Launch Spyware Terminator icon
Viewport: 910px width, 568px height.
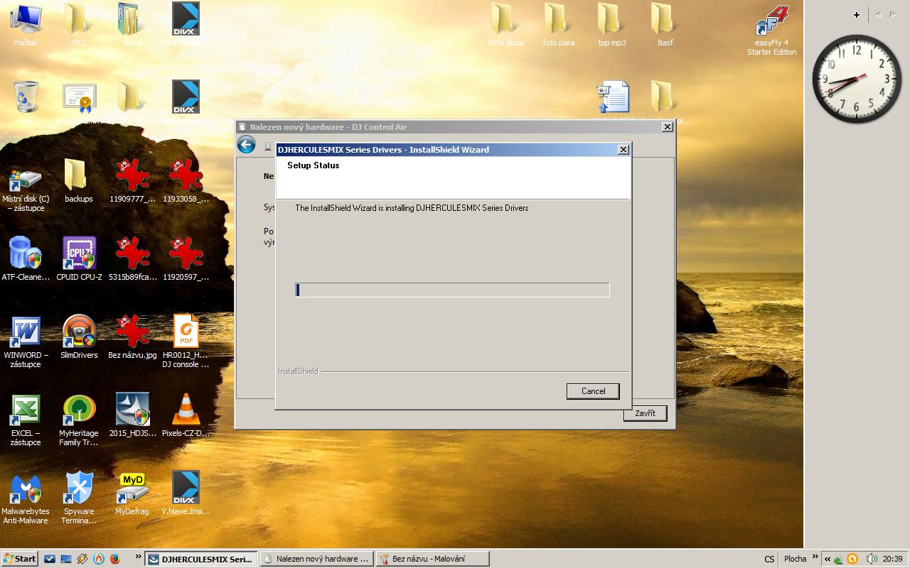click(79, 498)
